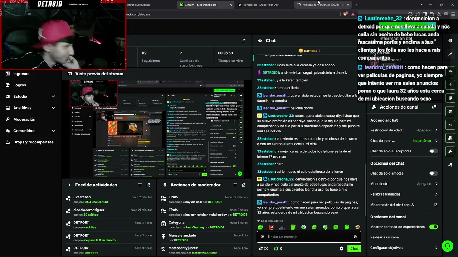Click the '119' Seguidores count

point(144,53)
